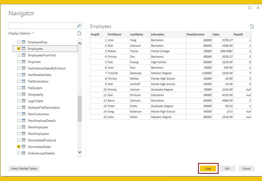262x181 pixels.
Task: Uncheck the NormalizedSales checkbox
Action: coord(19,147)
